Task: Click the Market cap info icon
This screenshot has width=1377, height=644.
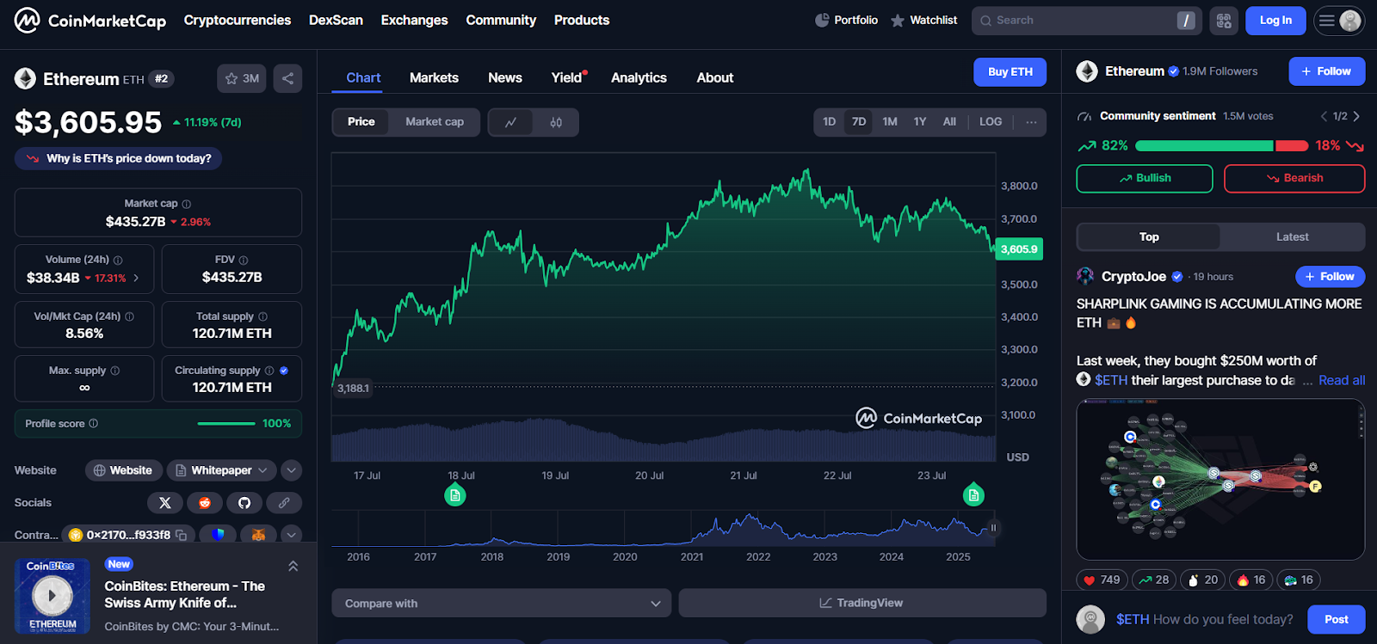Action: [187, 205]
